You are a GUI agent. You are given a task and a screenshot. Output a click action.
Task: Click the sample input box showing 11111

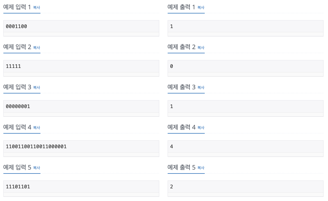(x=81, y=67)
